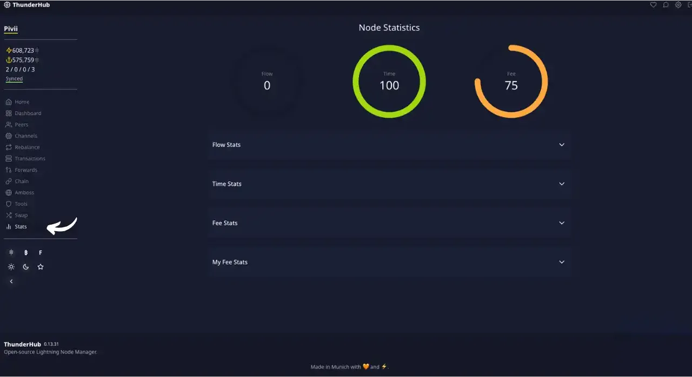Open the Tools page from the sidebar

click(x=17, y=204)
